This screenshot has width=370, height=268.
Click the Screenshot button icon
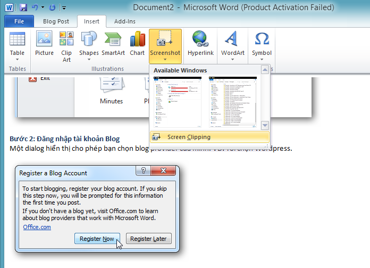164,38
